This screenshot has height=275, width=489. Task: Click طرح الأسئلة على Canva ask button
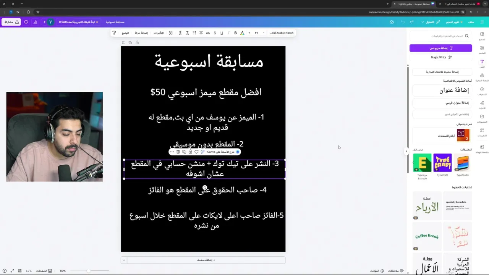coord(223,152)
